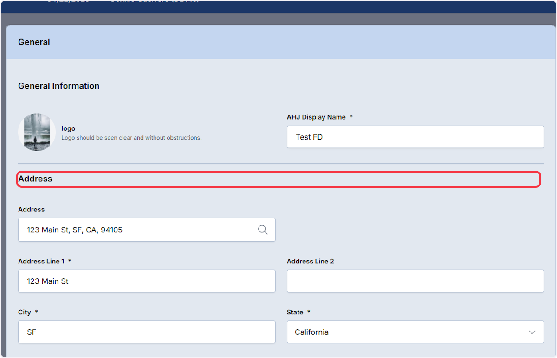This screenshot has width=557, height=358.
Task: Click the AHJ Display Name label
Action: coord(316,117)
